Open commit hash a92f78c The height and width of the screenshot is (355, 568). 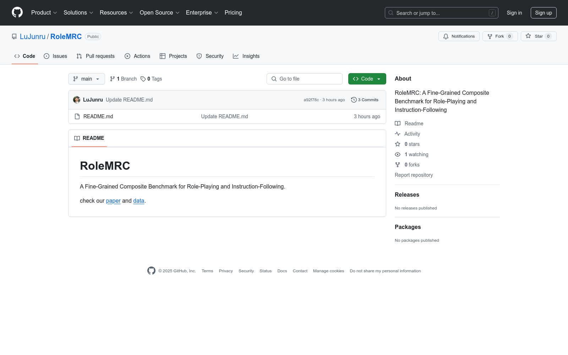point(311,100)
